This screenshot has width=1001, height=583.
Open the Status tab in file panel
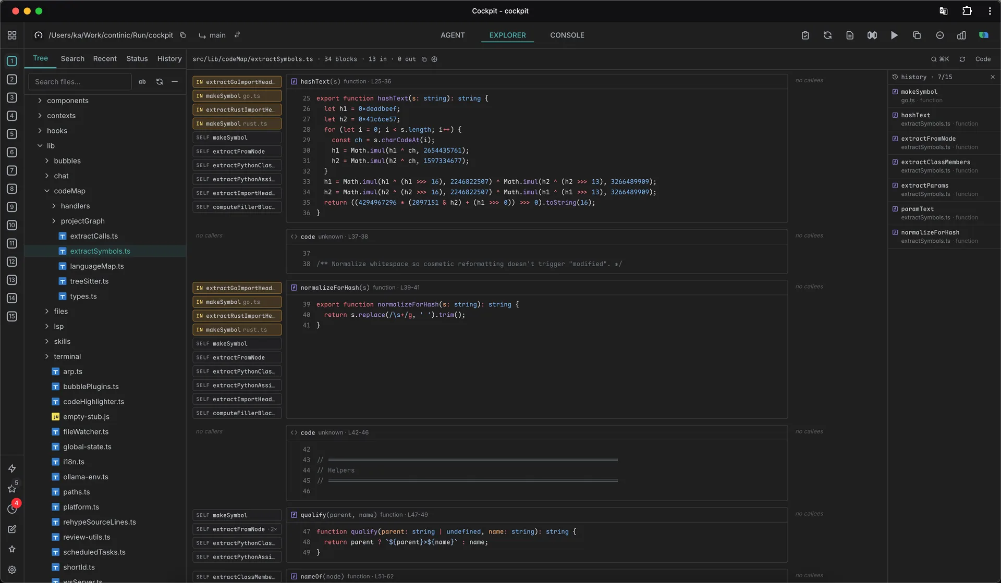point(137,59)
